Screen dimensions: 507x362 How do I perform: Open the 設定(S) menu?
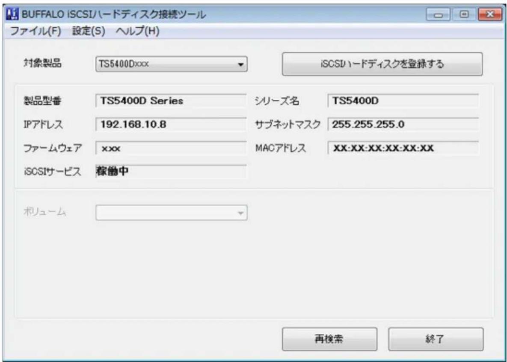click(89, 31)
